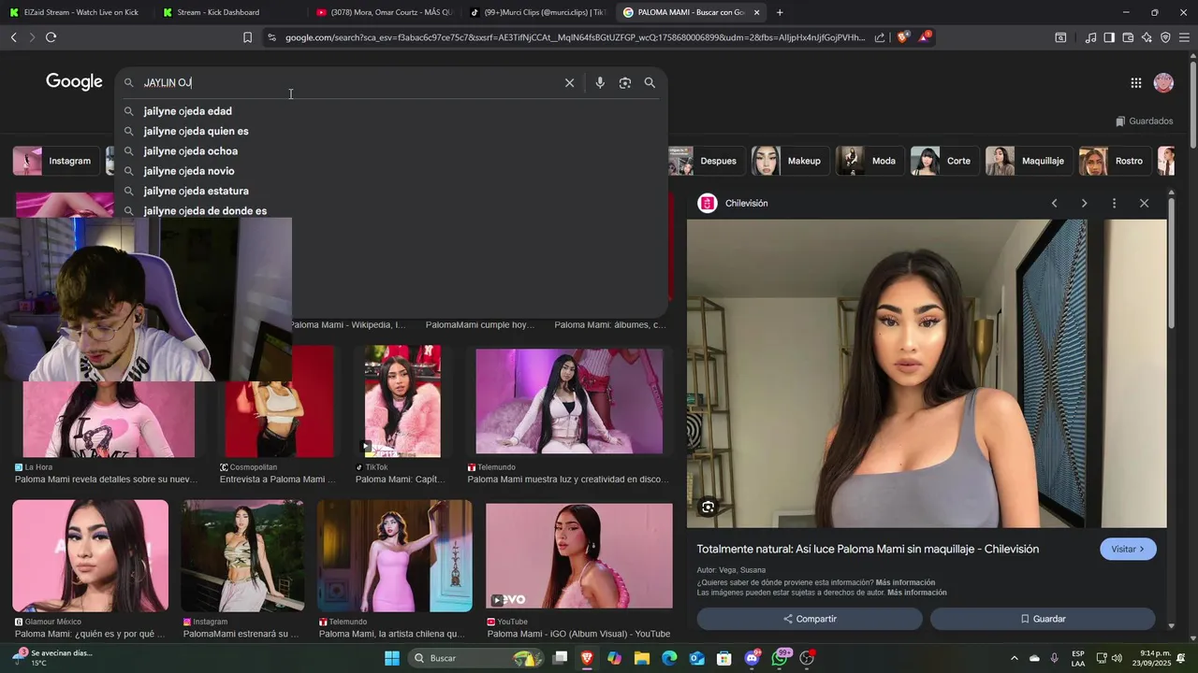This screenshot has height=673, width=1198.
Task: Filter images by Makeup chip
Action: pos(789,161)
